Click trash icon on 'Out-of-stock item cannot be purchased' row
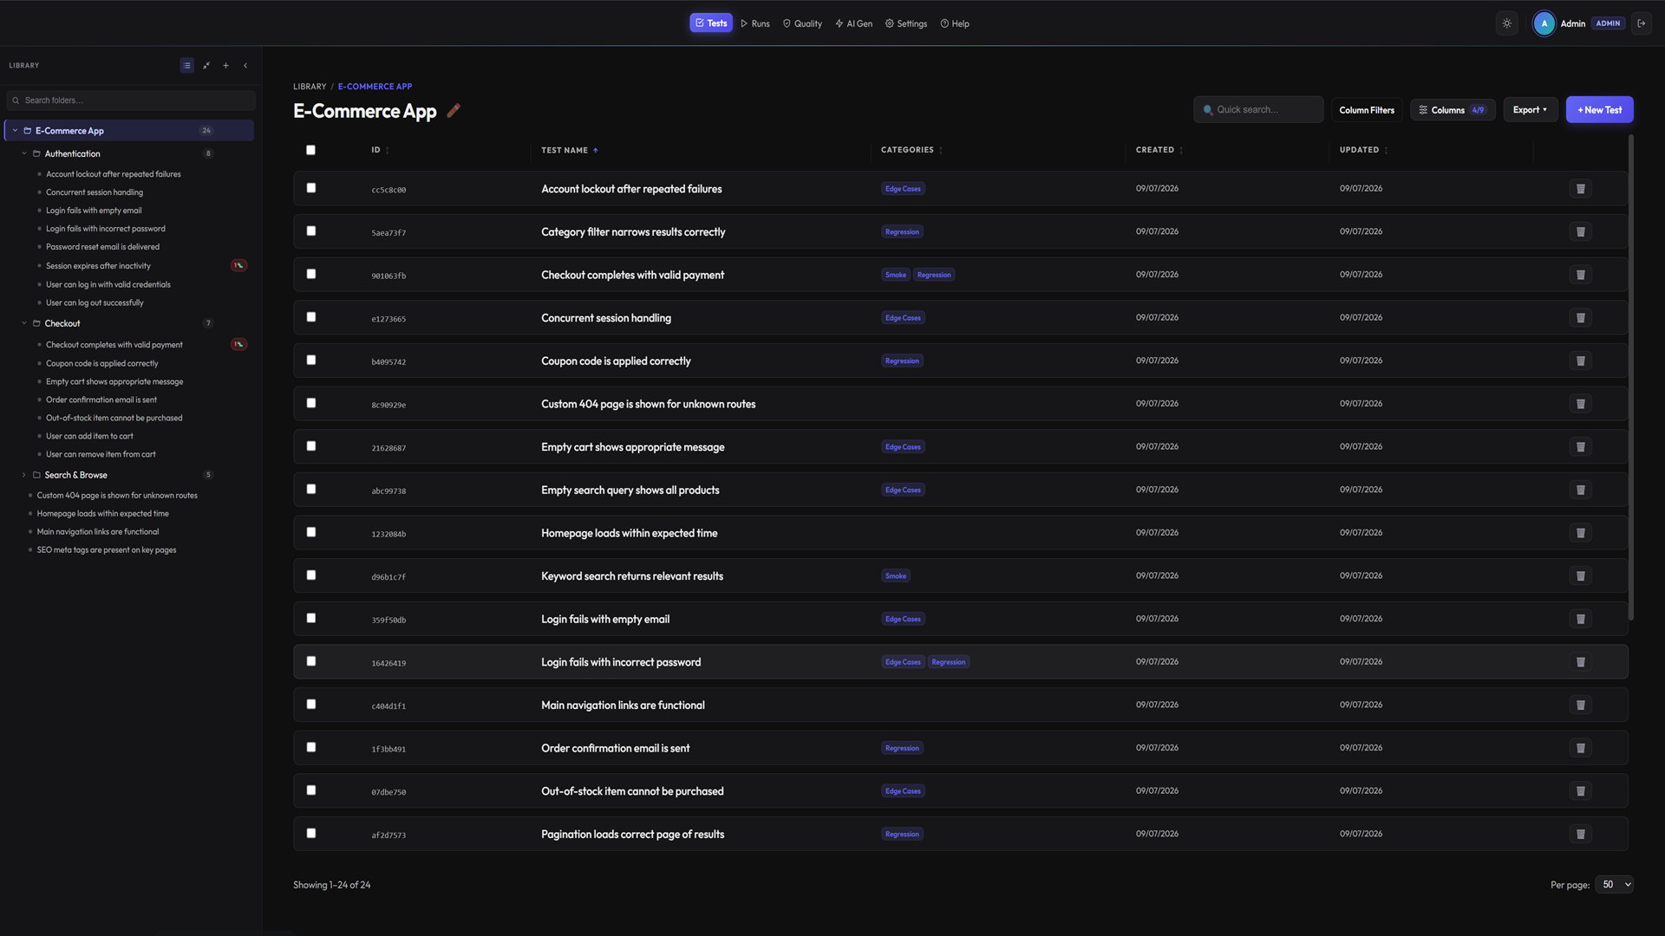The height and width of the screenshot is (936, 1665). tap(1580, 791)
